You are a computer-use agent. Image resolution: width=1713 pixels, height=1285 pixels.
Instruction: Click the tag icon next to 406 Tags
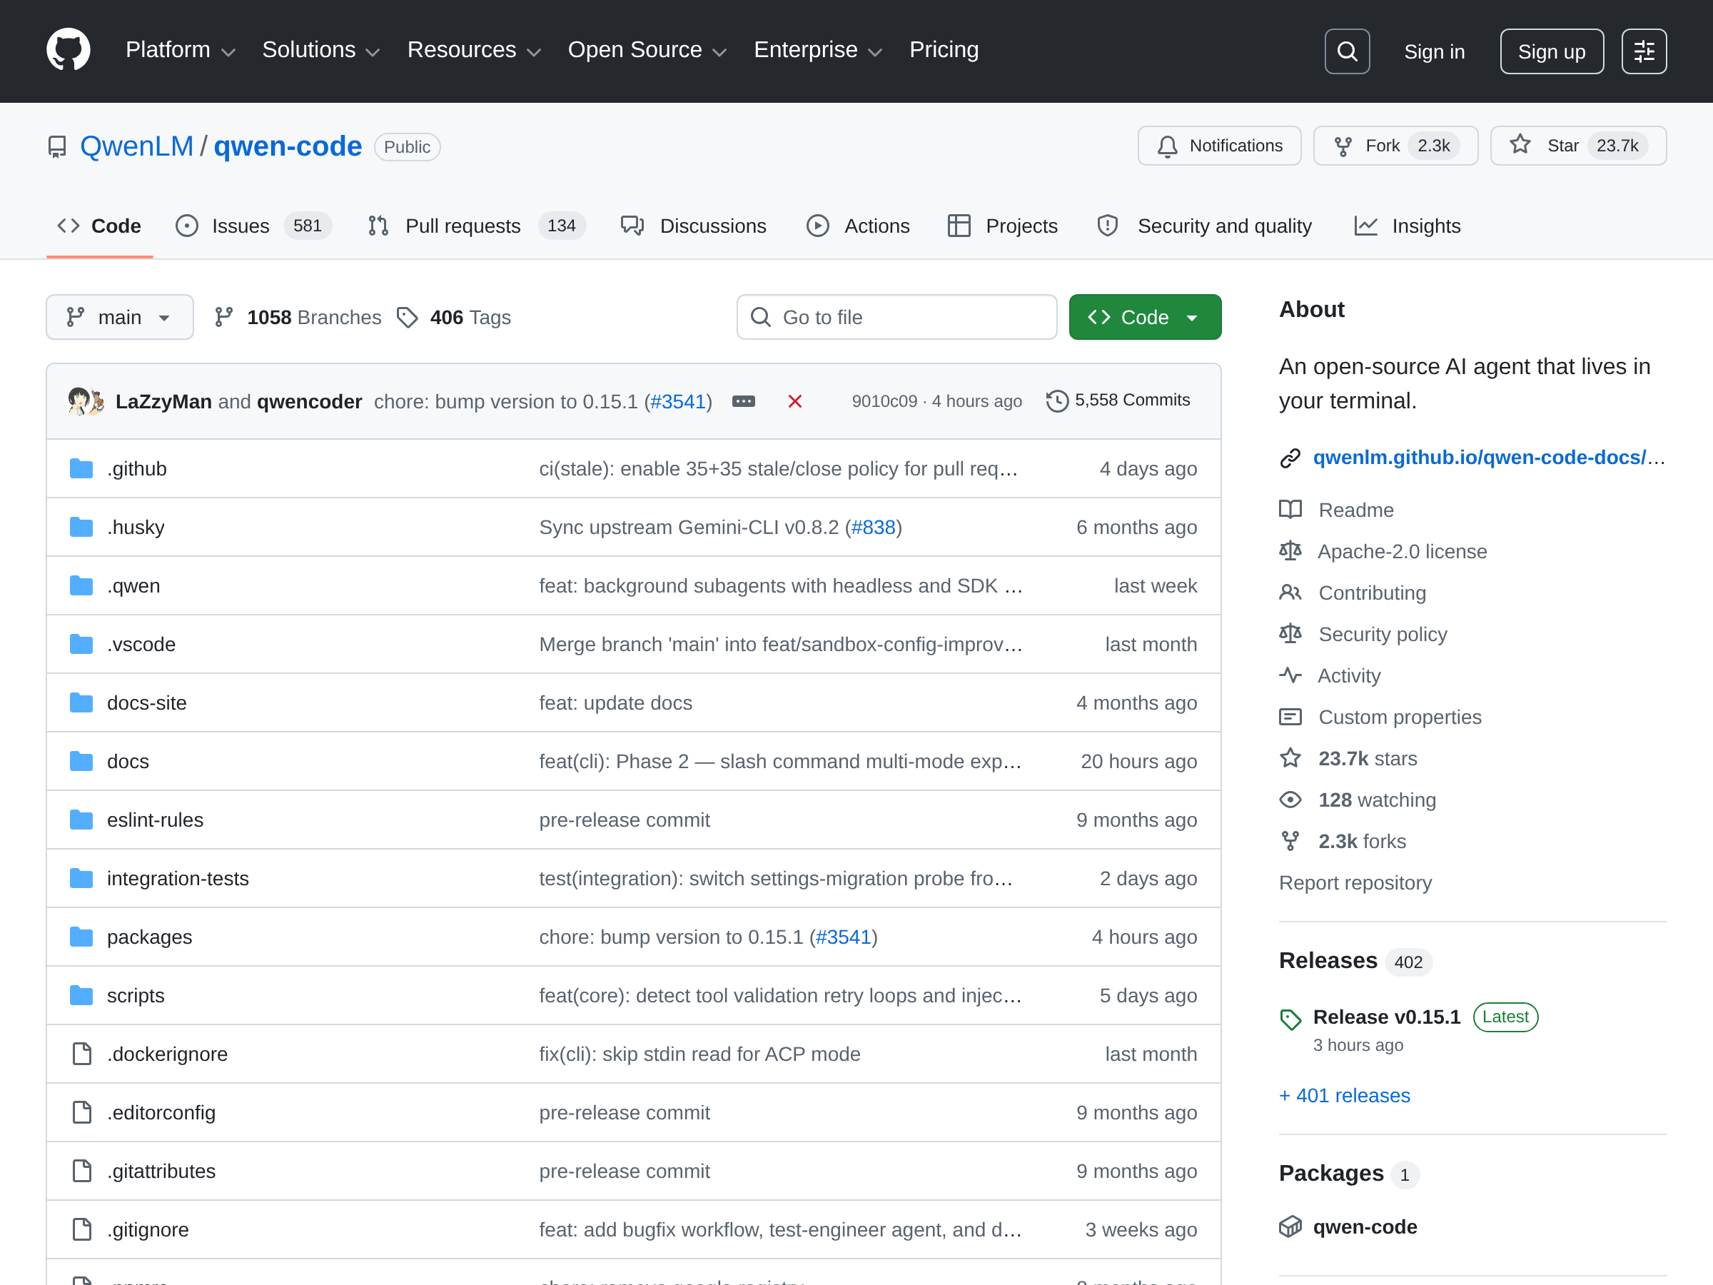tap(408, 318)
